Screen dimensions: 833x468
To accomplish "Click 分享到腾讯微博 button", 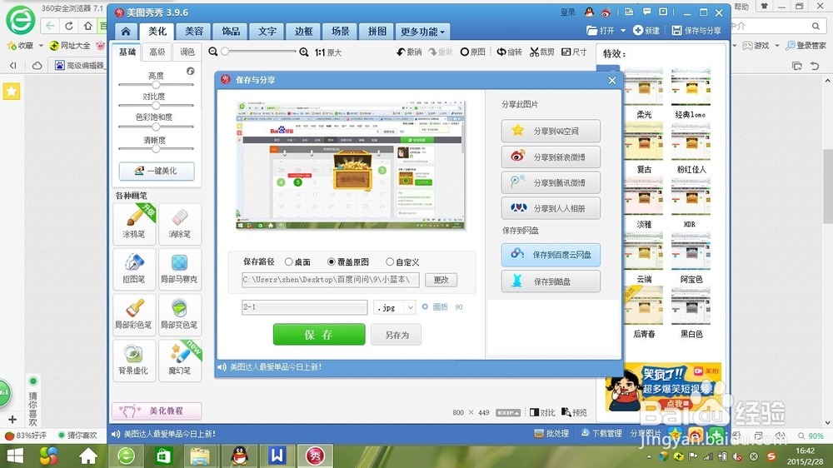I will tap(551, 182).
